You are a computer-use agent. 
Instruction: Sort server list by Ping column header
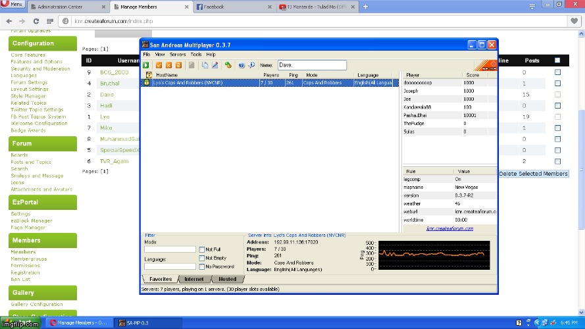coord(292,76)
